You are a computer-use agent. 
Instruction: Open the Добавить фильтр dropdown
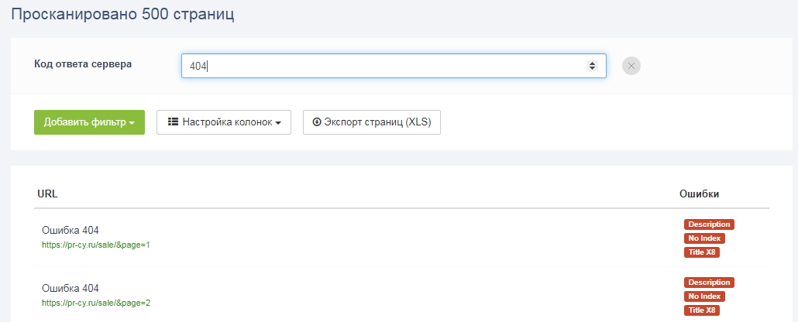89,122
